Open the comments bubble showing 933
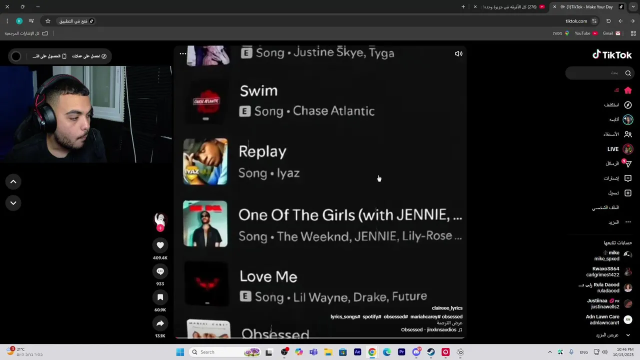 [x=160, y=271]
